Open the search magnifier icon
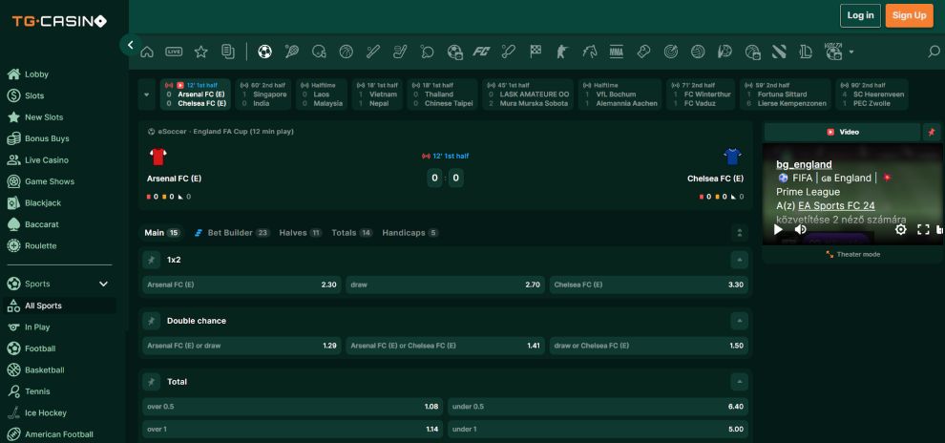945x443 pixels. click(934, 52)
